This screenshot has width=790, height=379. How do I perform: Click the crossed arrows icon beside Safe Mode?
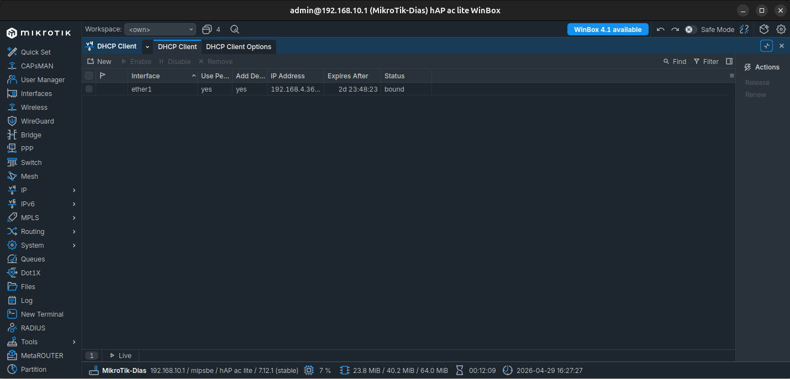click(744, 29)
